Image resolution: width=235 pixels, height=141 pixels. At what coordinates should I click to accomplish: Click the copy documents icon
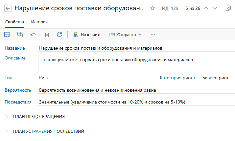click(46, 35)
